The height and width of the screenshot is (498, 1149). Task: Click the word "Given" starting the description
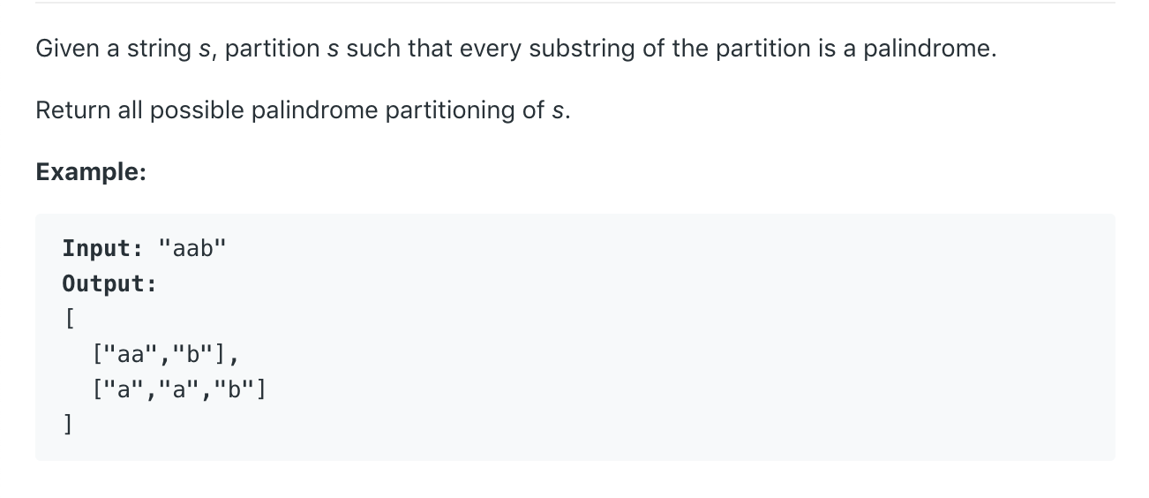(68, 49)
